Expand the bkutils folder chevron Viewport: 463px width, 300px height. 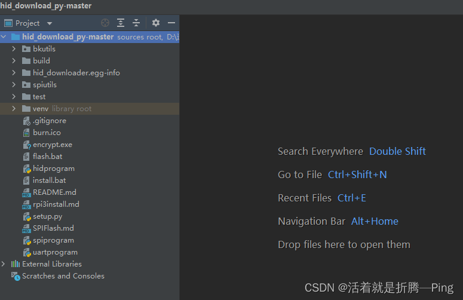(14, 49)
